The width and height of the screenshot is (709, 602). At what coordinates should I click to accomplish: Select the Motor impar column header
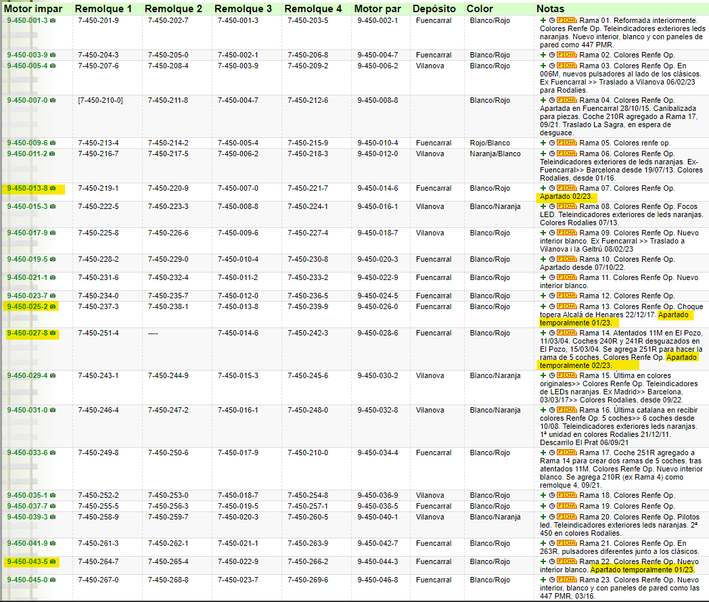(33, 9)
